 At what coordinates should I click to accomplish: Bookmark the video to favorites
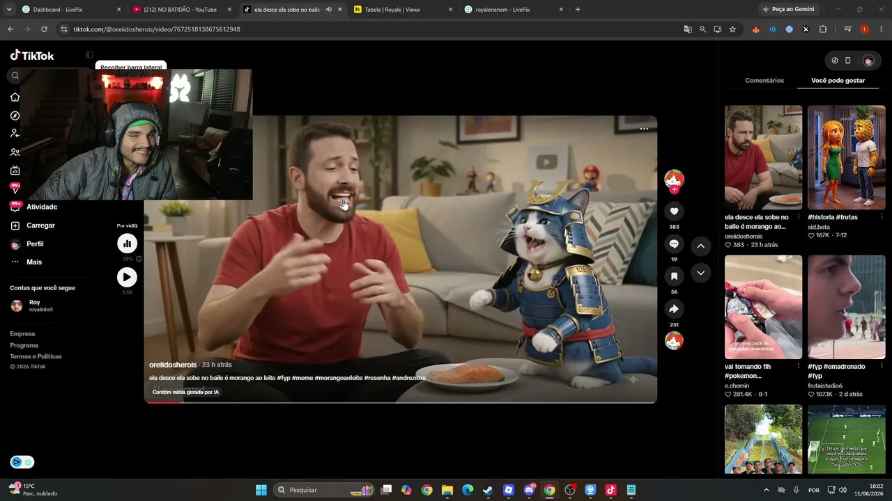tap(674, 276)
